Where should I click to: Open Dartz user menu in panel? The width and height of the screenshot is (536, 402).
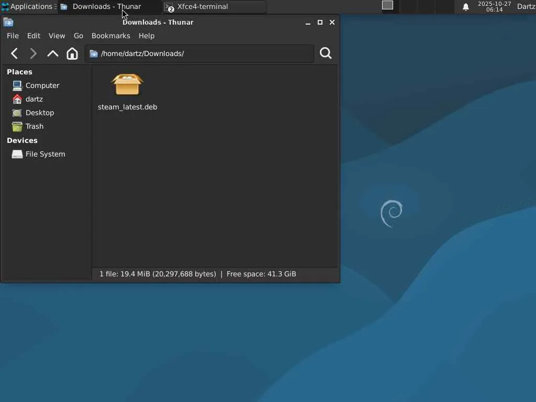526,6
